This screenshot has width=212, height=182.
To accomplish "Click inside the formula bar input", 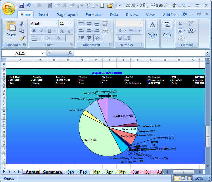I will pyautogui.click(x=140, y=53).
